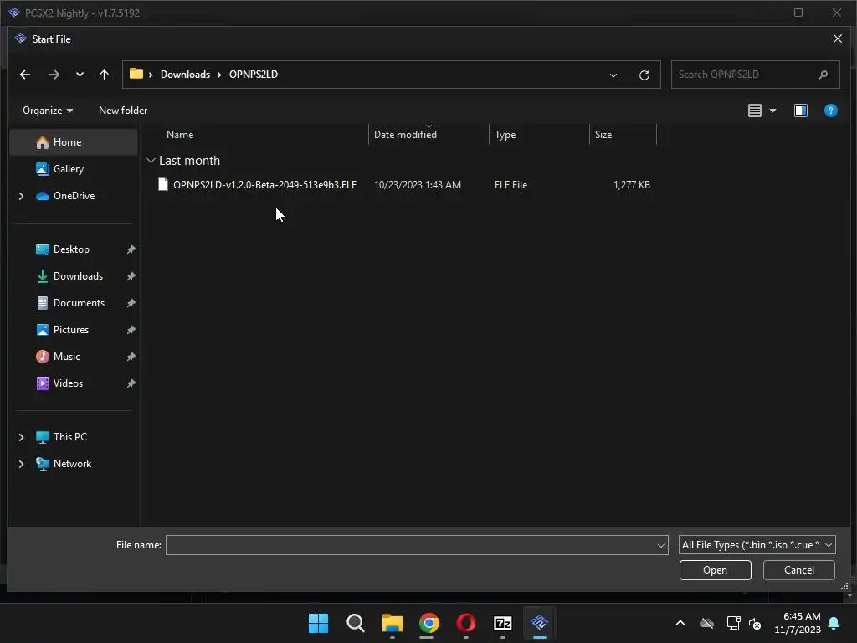Open File Explorer from the taskbar
The image size is (857, 643).
click(x=393, y=623)
